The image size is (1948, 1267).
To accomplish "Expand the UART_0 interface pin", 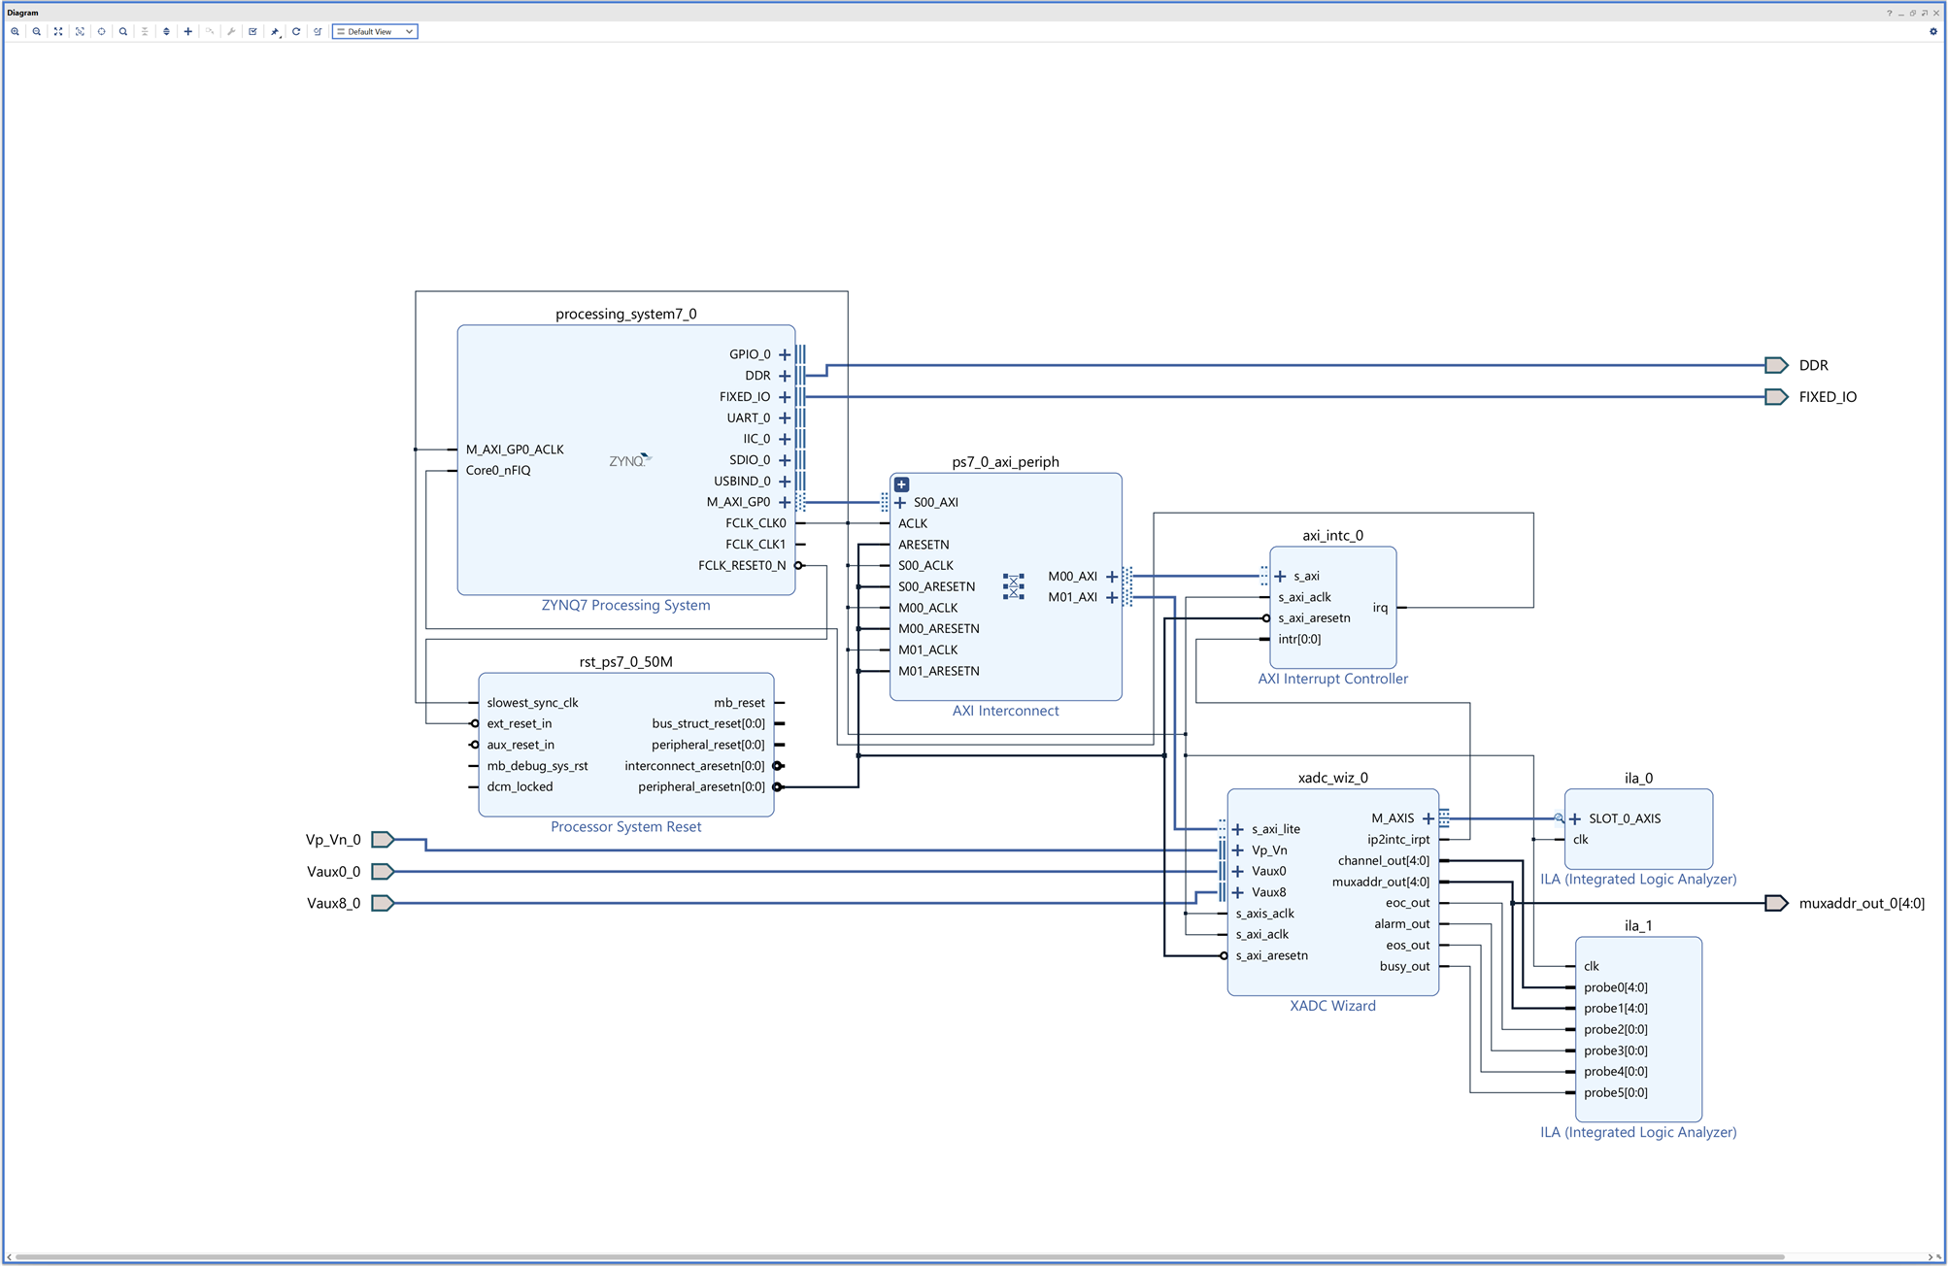I will tap(785, 417).
